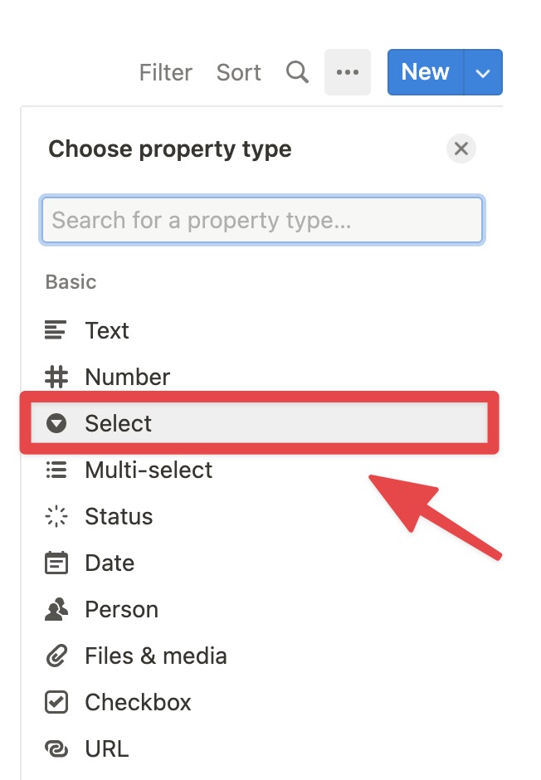Click the Status spinner icon

(x=56, y=516)
